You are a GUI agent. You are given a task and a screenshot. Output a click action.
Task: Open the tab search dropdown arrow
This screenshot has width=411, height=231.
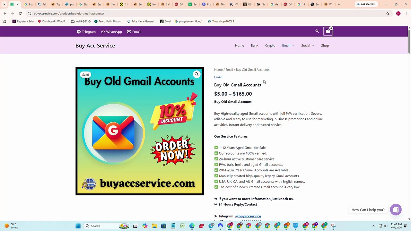click(x=4, y=4)
